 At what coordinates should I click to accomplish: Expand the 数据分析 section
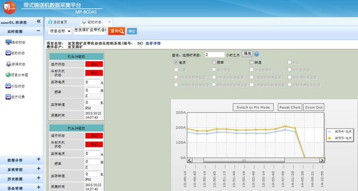point(38,159)
